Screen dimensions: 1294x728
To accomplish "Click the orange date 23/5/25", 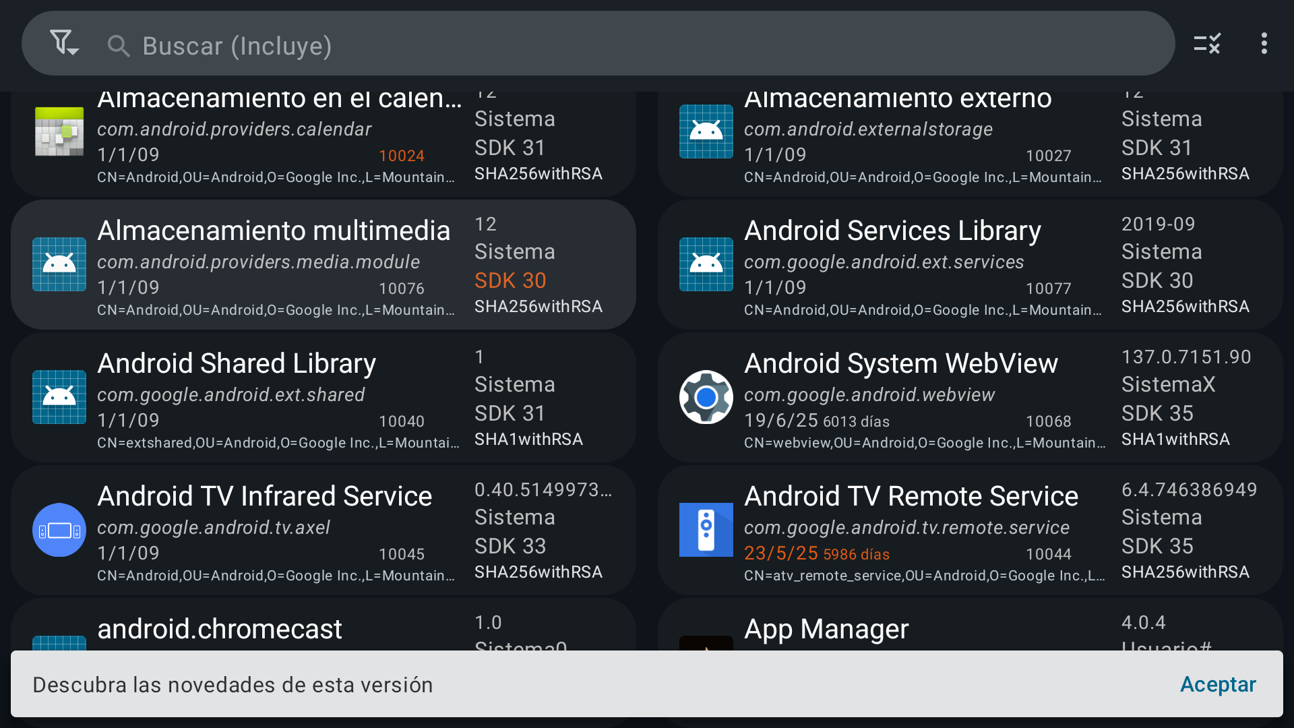I will tap(781, 553).
